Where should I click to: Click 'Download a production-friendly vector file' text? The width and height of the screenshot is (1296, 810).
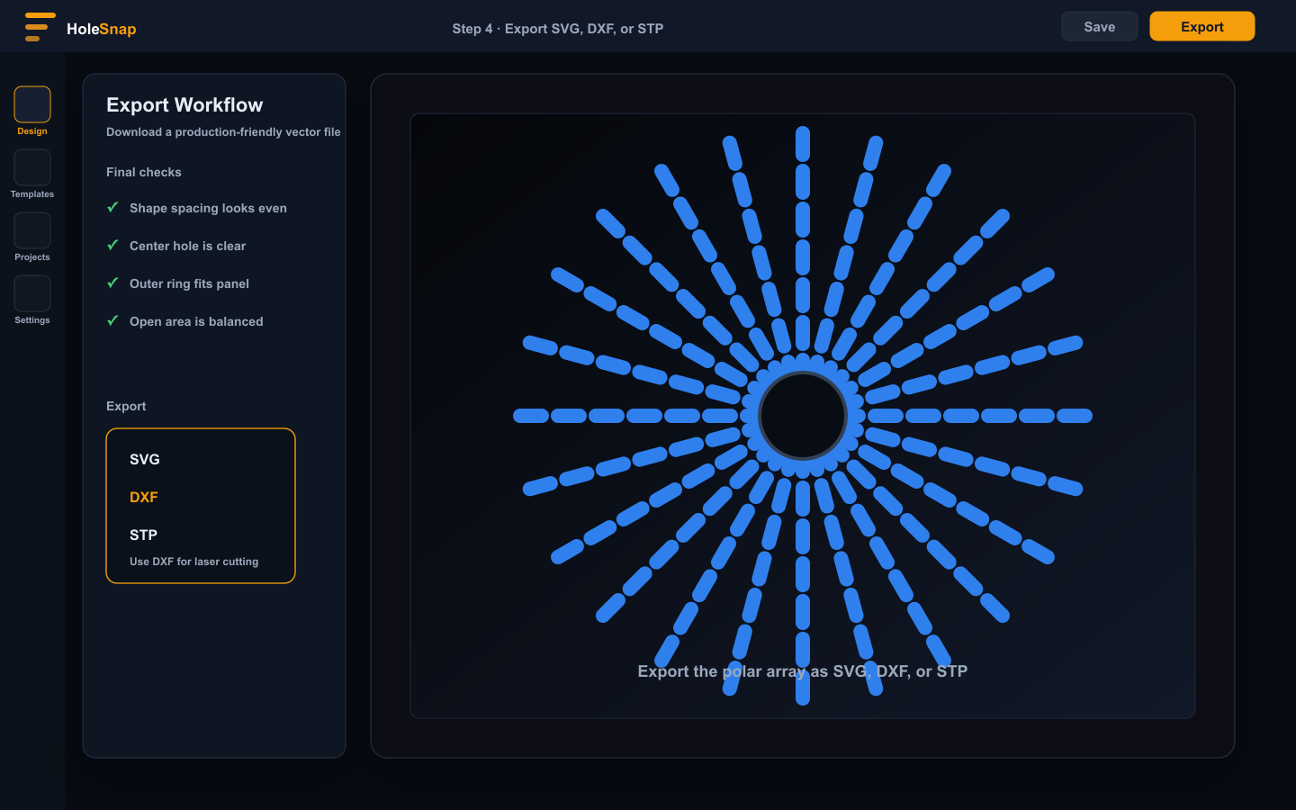tap(223, 132)
